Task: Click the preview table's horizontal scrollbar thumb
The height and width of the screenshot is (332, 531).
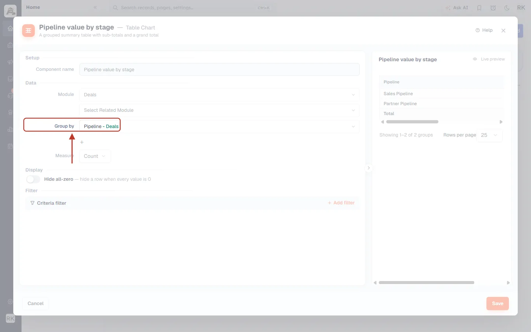Action: 412,122
